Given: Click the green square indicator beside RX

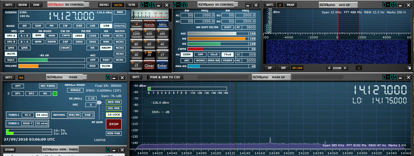Looking at the screenshot, I should coord(55,94).
